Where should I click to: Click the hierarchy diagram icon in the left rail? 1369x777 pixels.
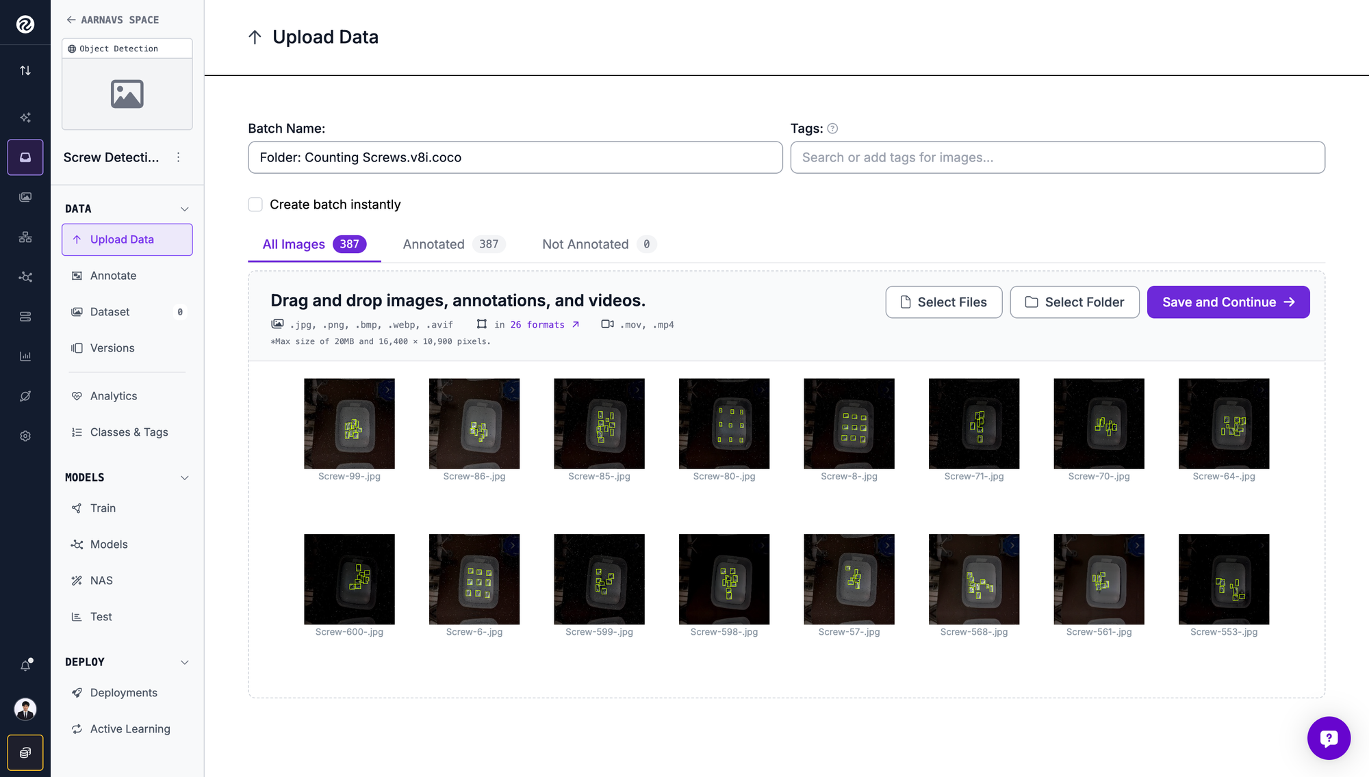(x=25, y=237)
